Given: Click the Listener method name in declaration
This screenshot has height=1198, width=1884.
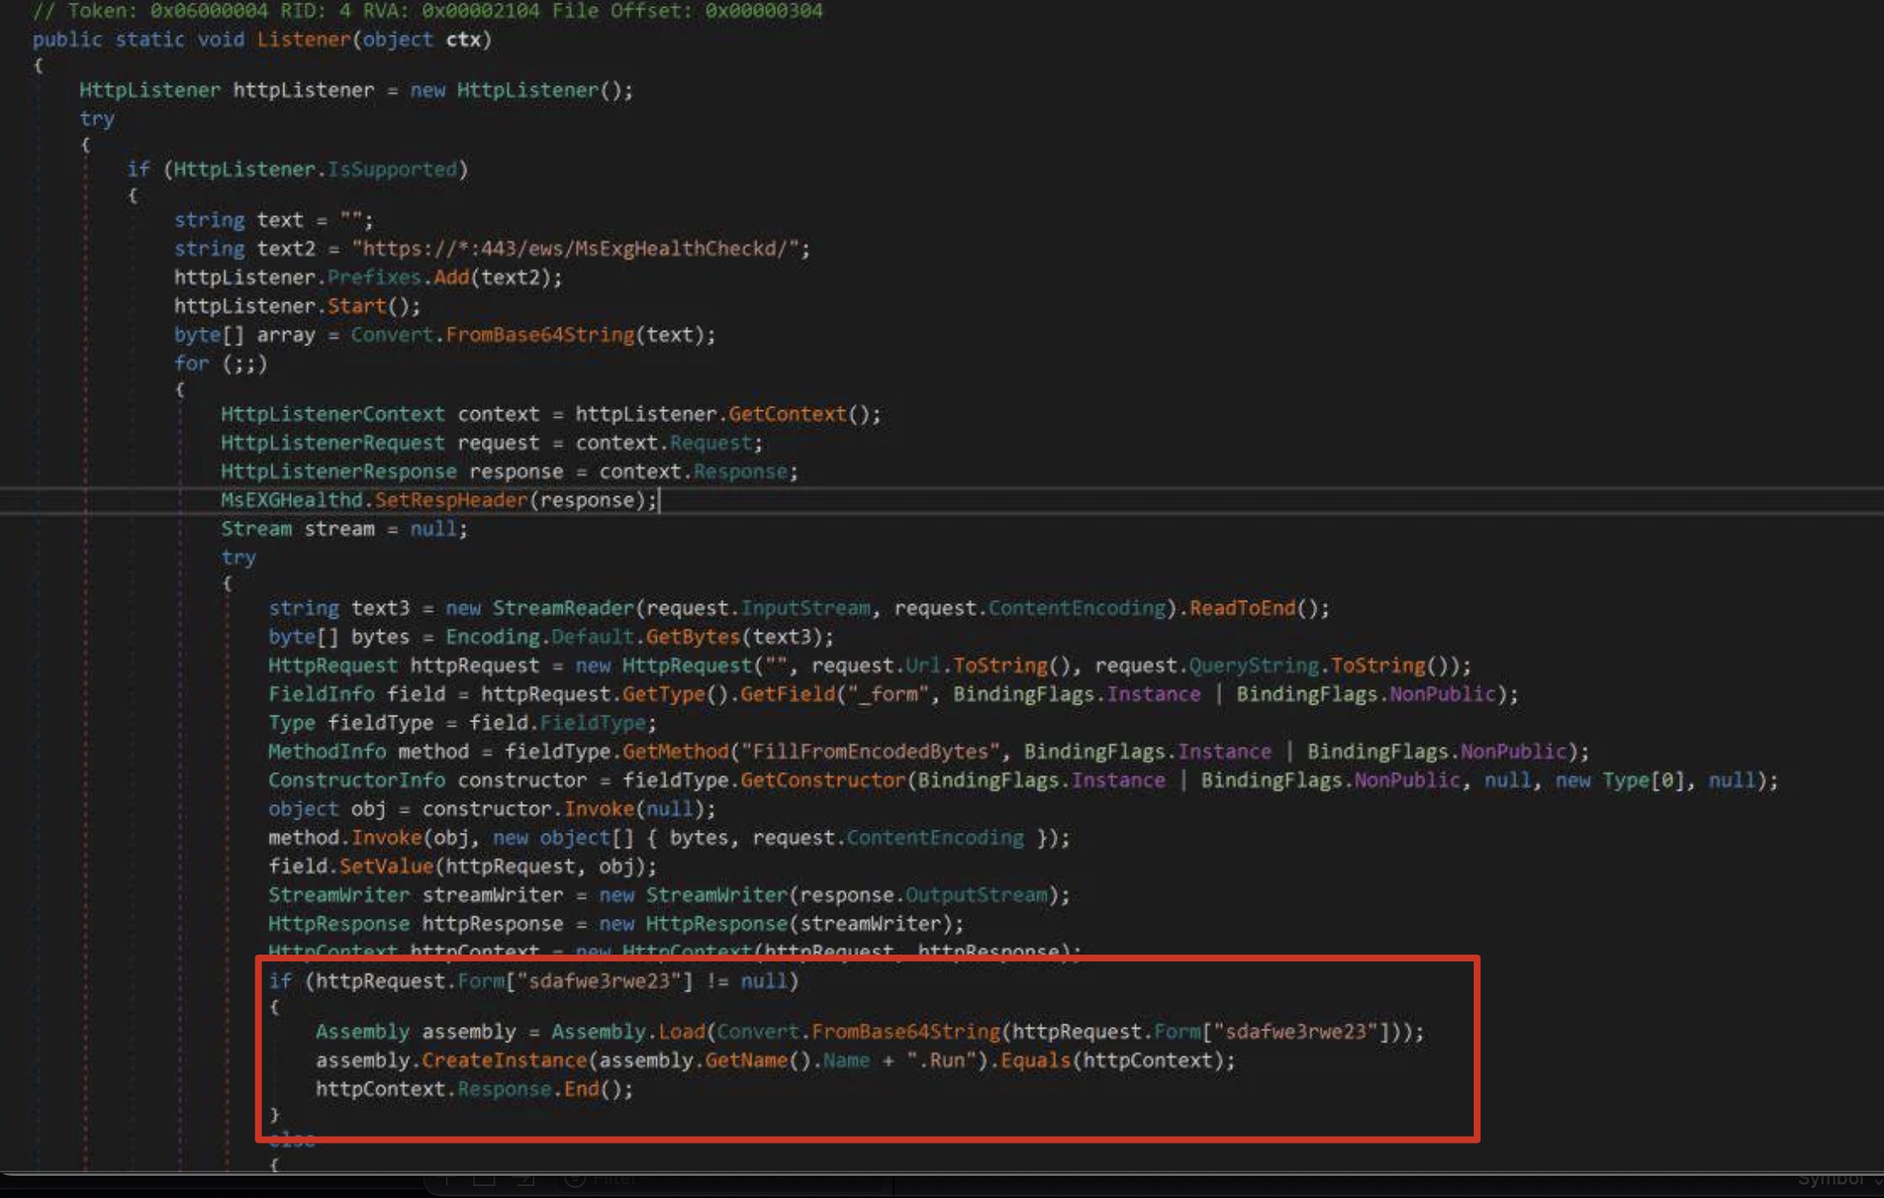Looking at the screenshot, I should [x=303, y=39].
